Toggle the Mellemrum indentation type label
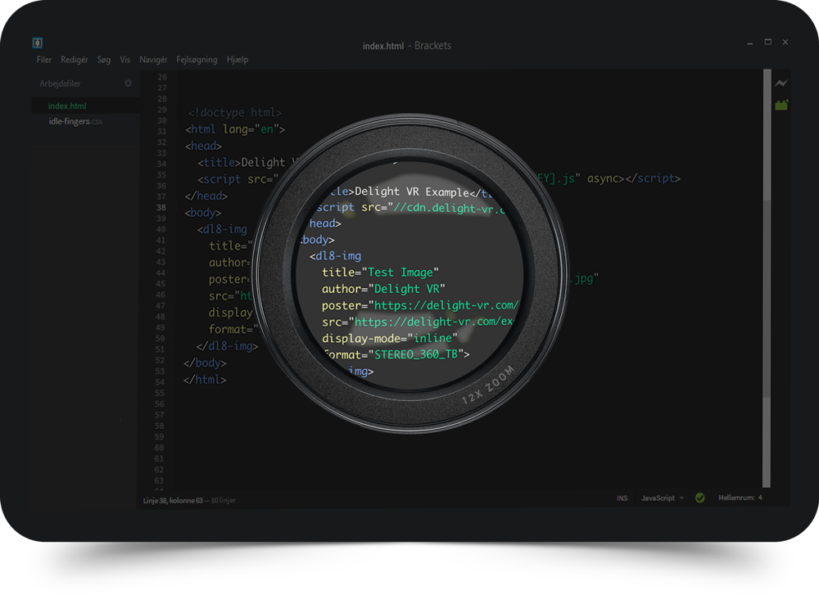The image size is (819, 595). point(736,498)
